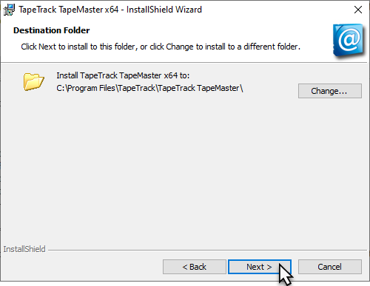Click the InstallShield label at bottom
Screen dimensions: 370x286
coord(24,249)
